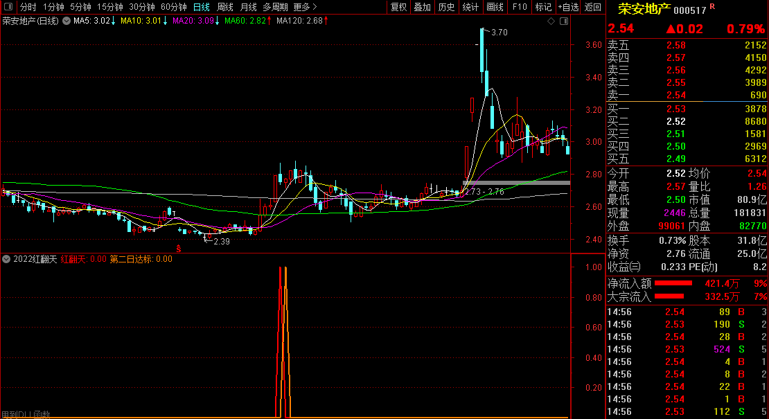Click the gray price range band 2.73-2.76
Image resolution: width=769 pixels, height=419 pixels.
coord(516,183)
